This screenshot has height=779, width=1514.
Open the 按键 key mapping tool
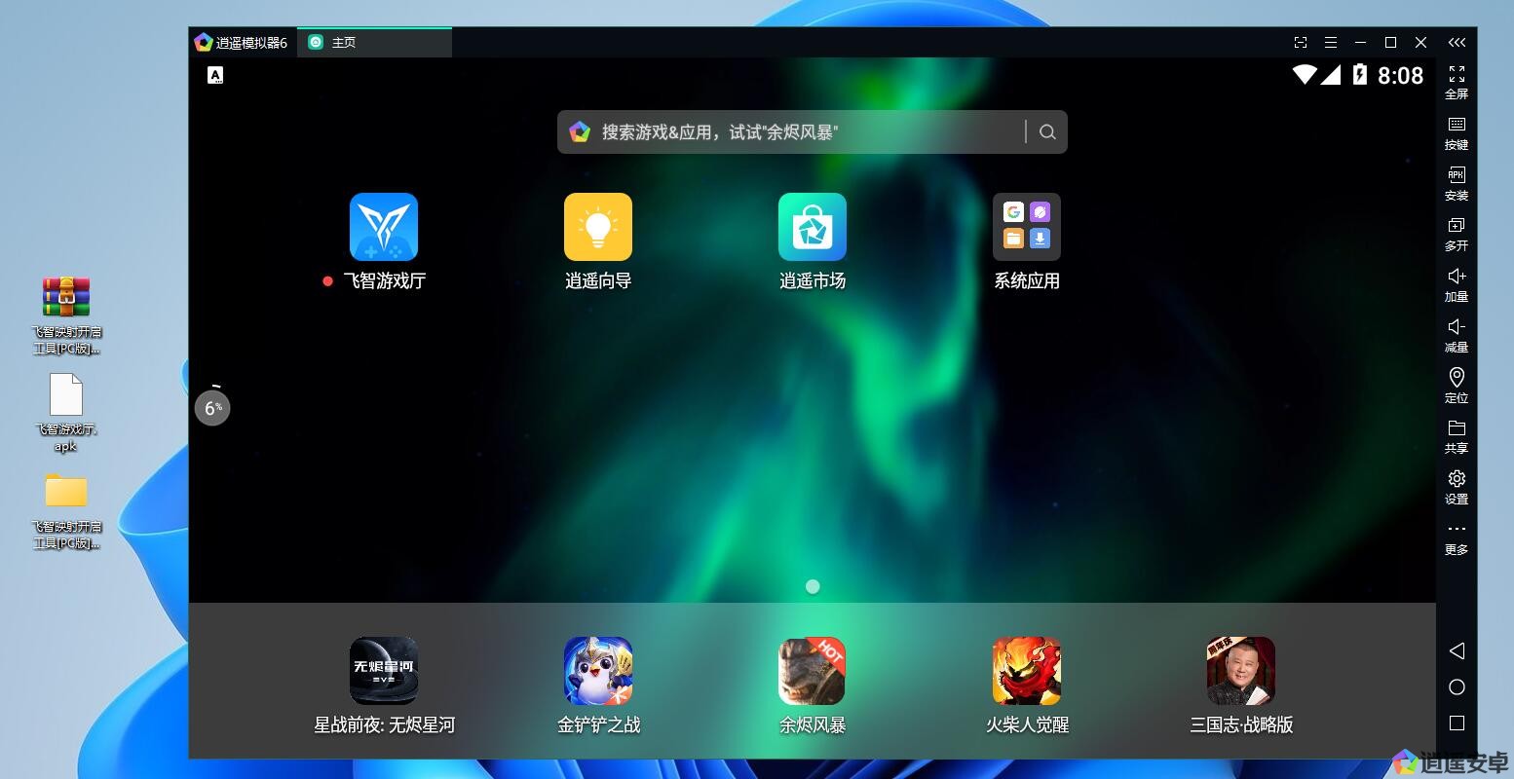1457,131
